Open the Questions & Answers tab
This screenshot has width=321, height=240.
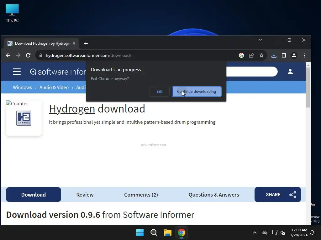pyautogui.click(x=214, y=195)
